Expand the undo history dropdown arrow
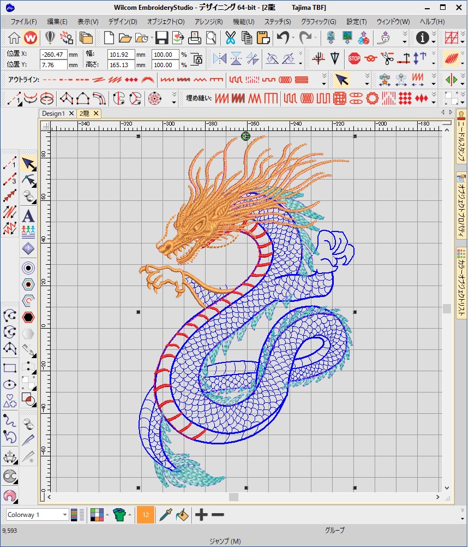The width and height of the screenshot is (469, 547). point(293,38)
